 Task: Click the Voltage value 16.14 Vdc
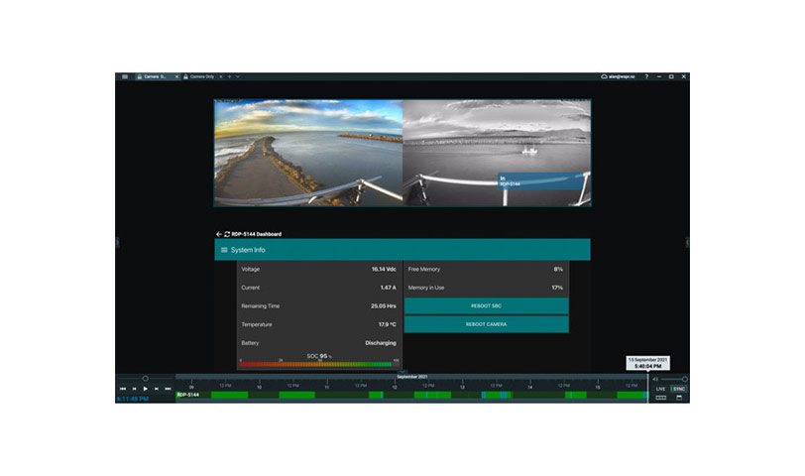pos(384,269)
